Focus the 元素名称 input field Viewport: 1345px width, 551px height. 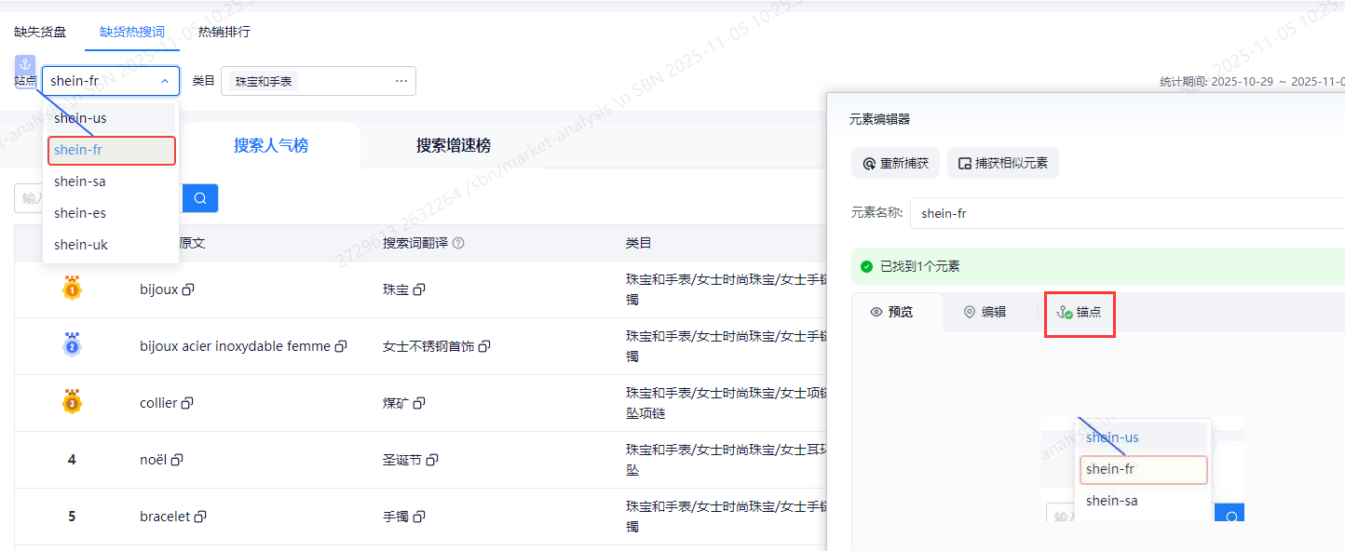click(x=1127, y=213)
